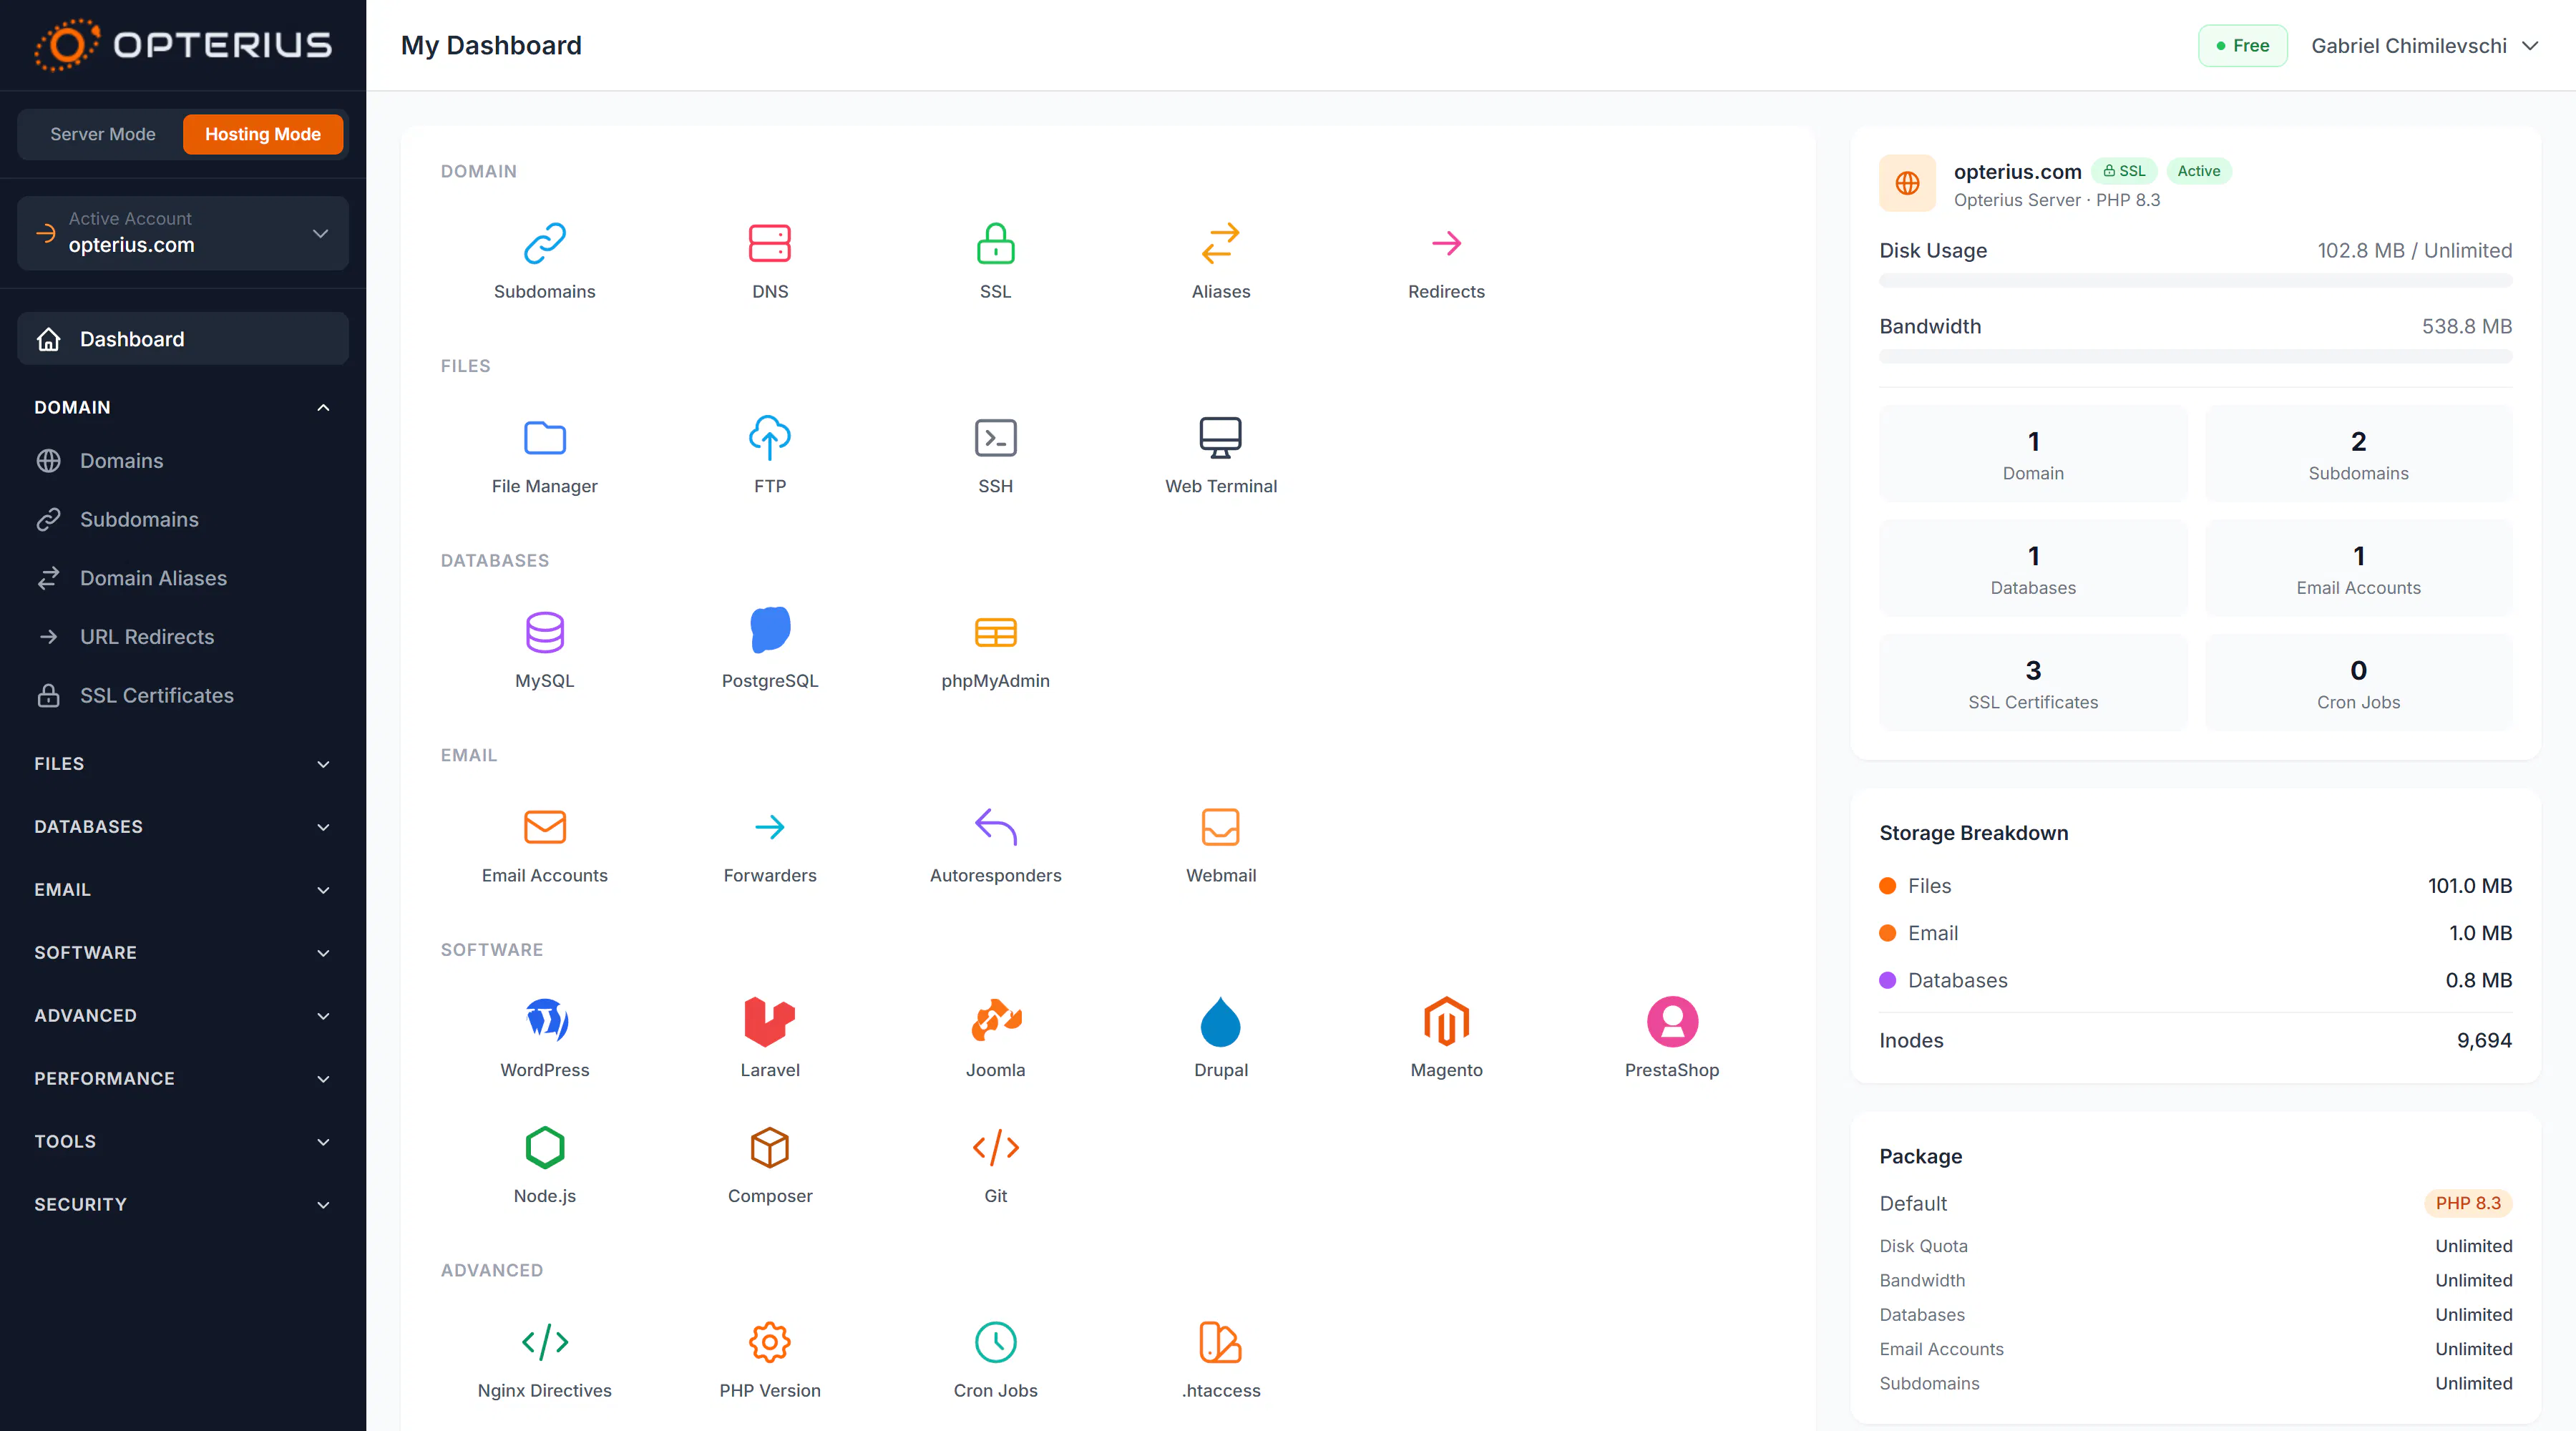Click the Disk Usage progress bar
This screenshot has height=1431, width=2576.
tap(2195, 281)
